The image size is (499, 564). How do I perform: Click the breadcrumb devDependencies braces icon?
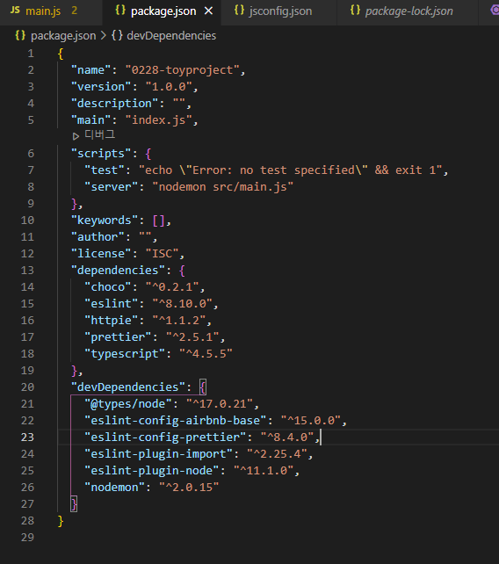pyautogui.click(x=117, y=35)
